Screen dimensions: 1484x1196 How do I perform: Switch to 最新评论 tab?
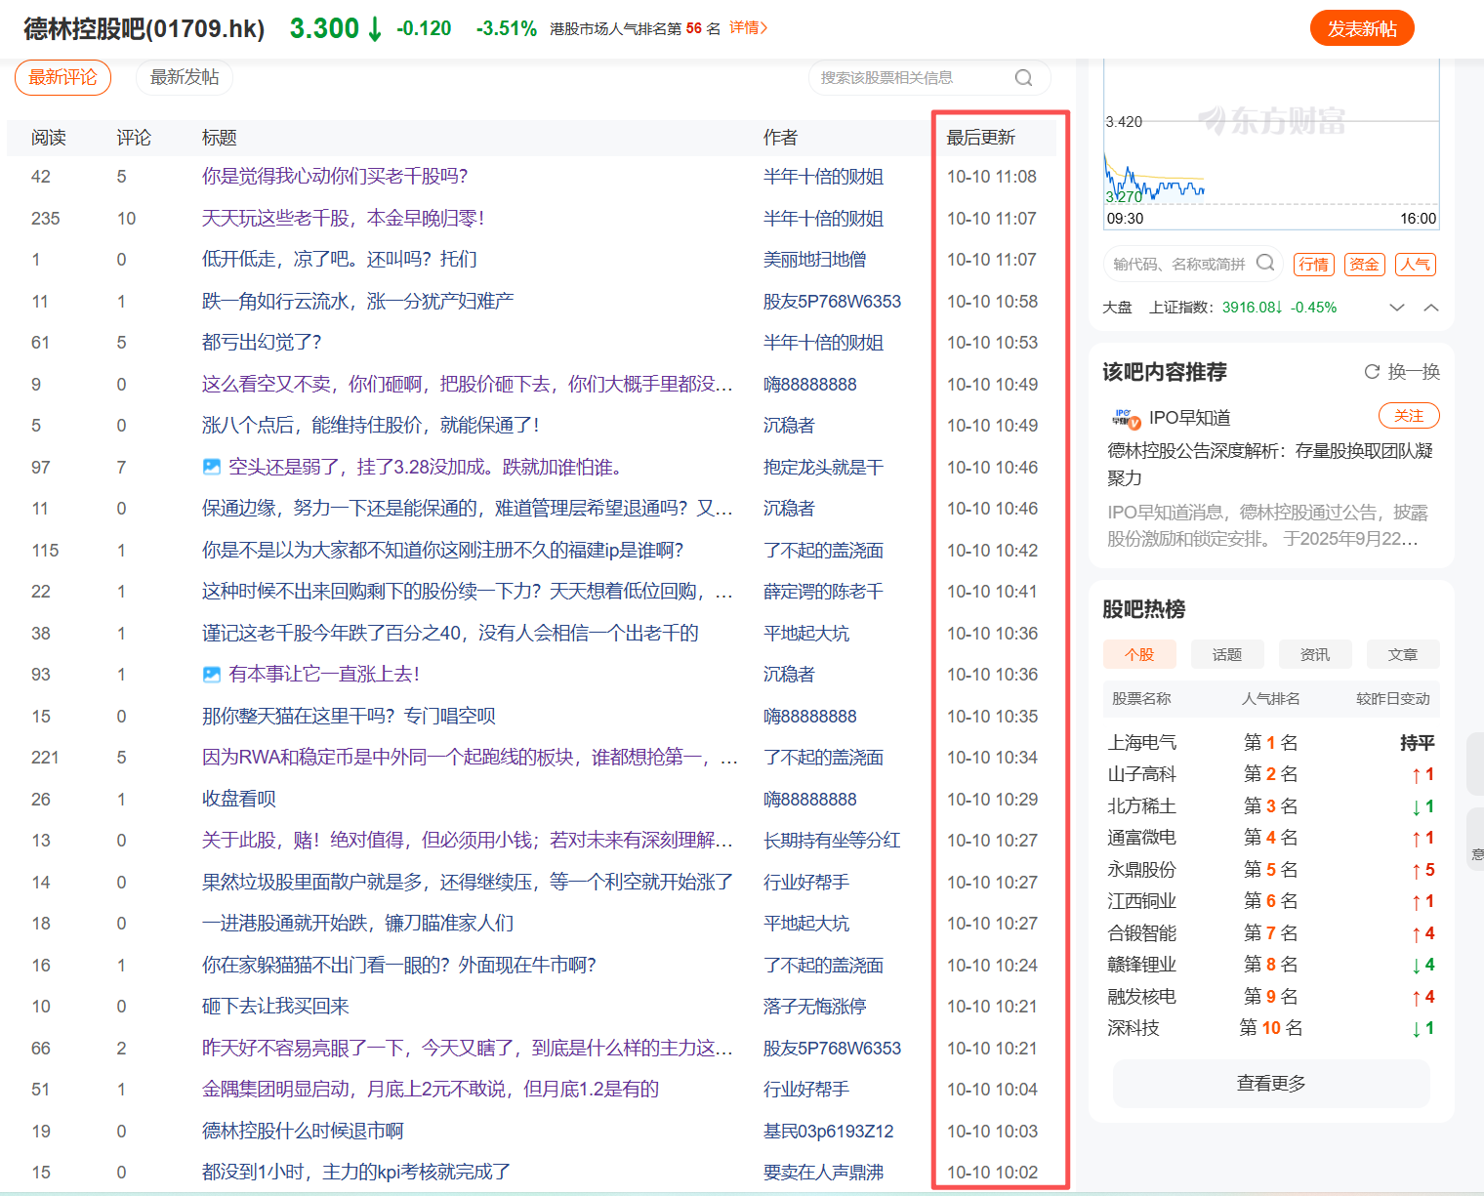click(x=62, y=77)
